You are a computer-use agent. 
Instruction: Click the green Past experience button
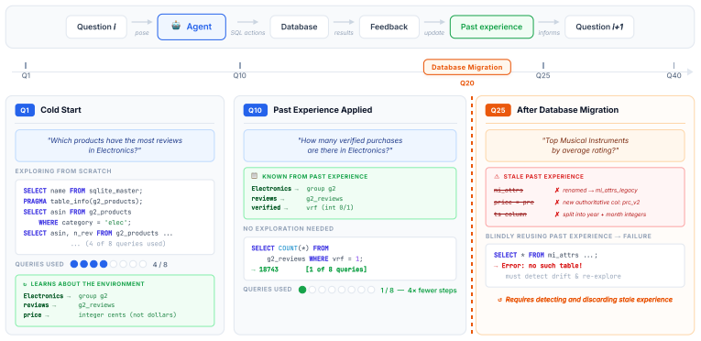click(491, 27)
